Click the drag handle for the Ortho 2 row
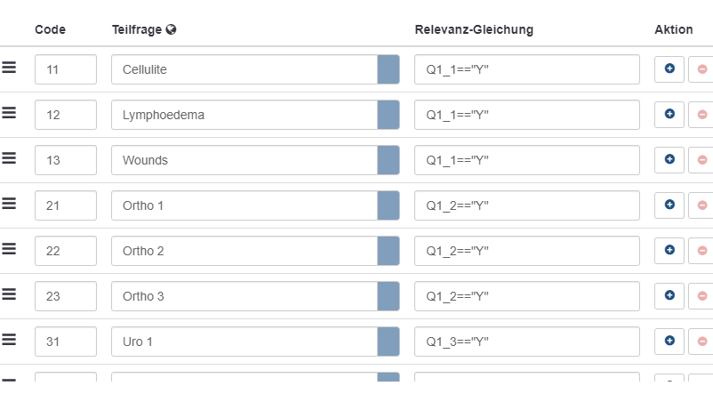This screenshot has height=394, width=713. (9, 250)
